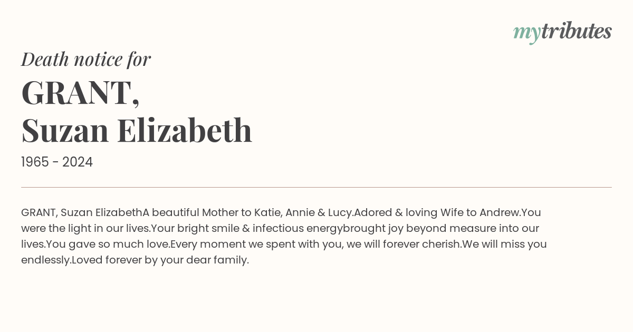Image resolution: width=633 pixels, height=332 pixels.
Task: Click the name Suzan Elizabeth in the title
Action: (x=137, y=131)
